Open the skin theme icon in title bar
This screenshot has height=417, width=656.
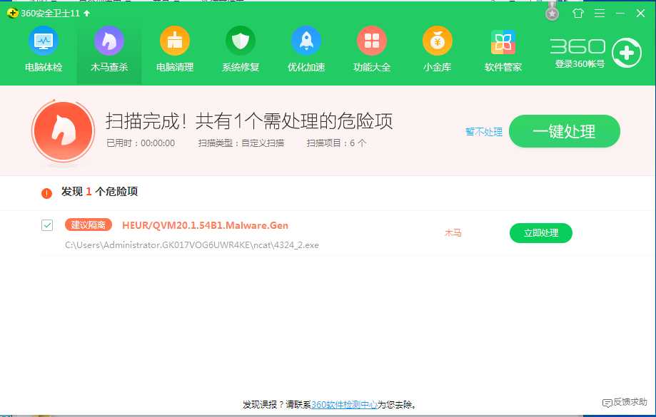click(578, 13)
